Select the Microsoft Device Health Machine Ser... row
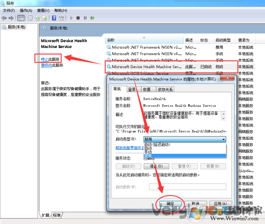 tap(180, 67)
